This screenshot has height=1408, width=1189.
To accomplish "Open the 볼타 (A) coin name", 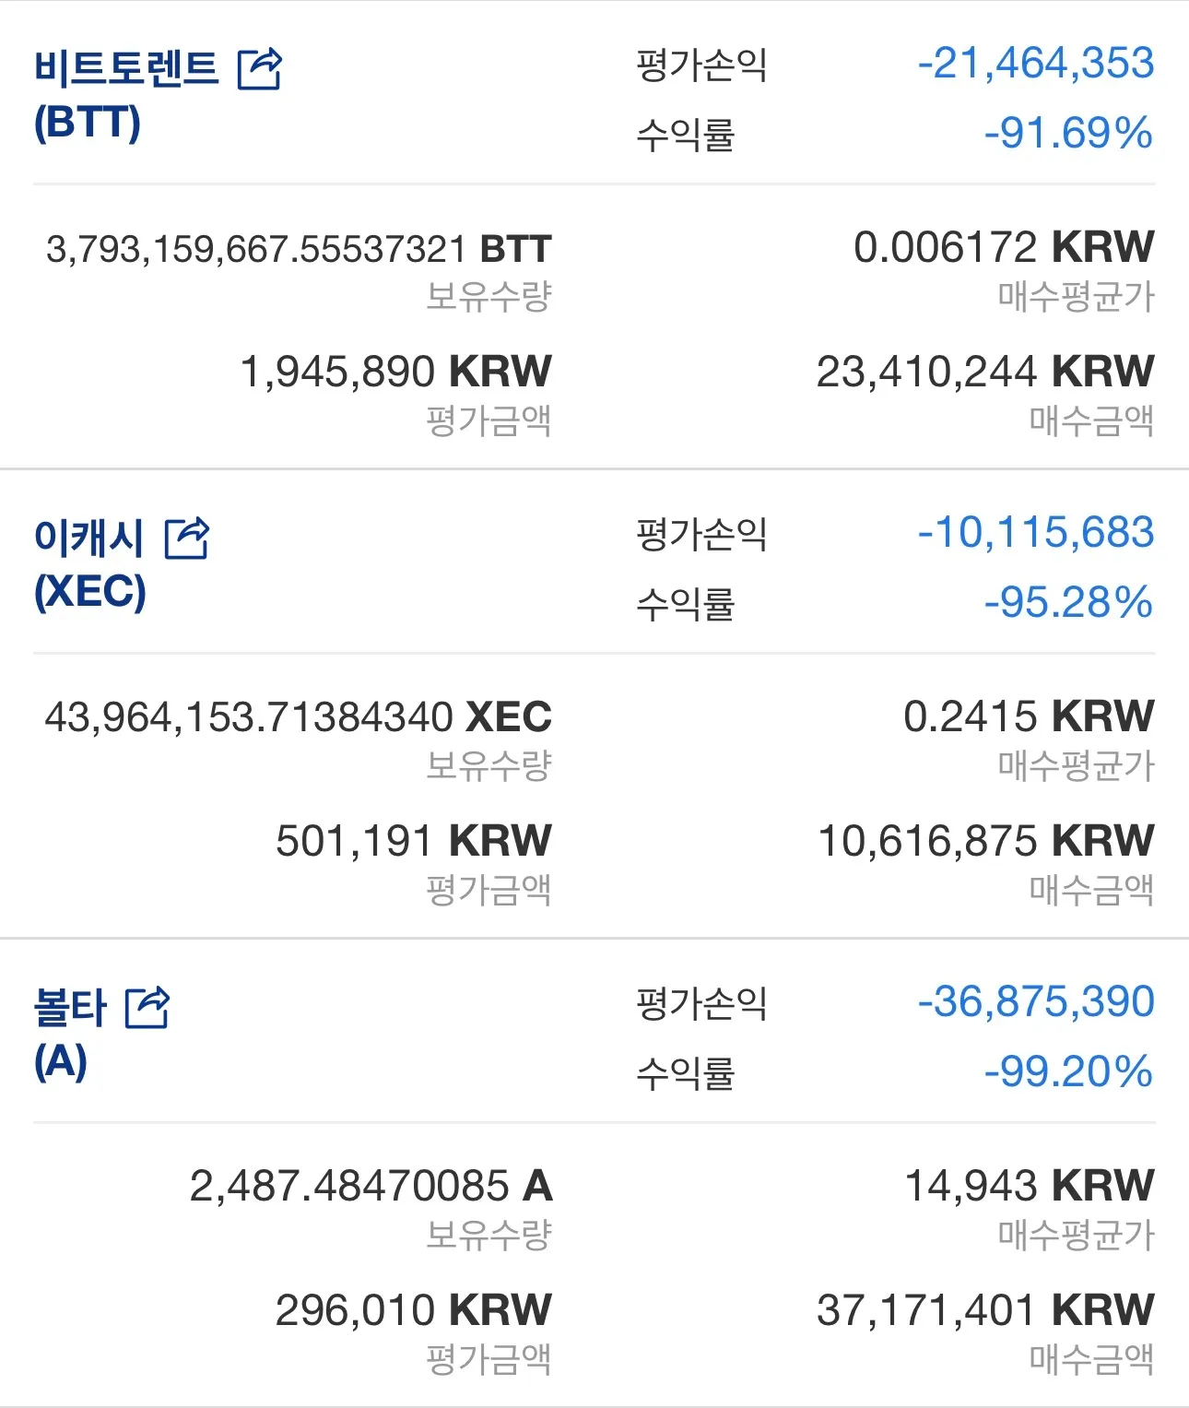I will click(70, 1034).
